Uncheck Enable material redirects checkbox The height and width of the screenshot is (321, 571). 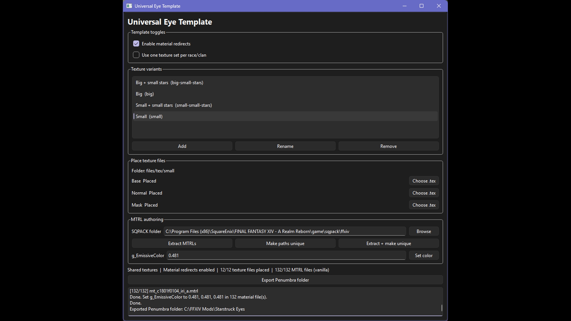click(x=136, y=44)
